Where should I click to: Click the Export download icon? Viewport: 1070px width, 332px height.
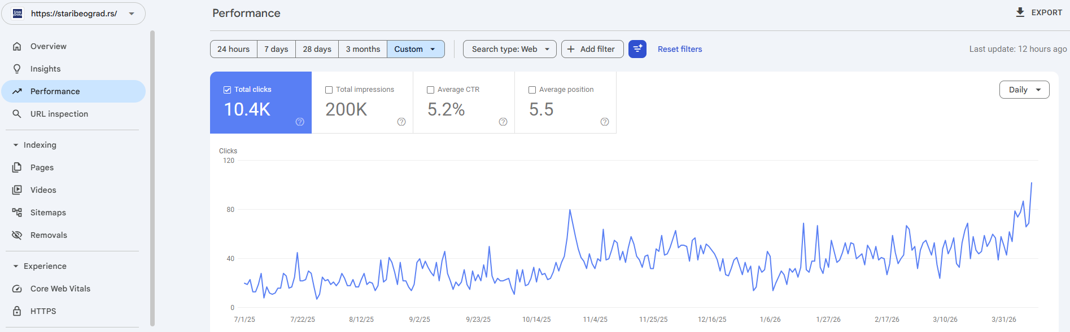pos(1020,12)
